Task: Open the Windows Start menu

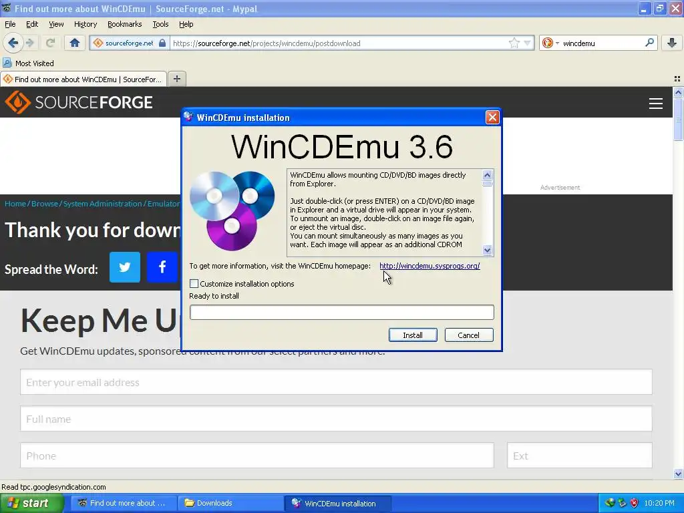Action: pyautogui.click(x=31, y=503)
